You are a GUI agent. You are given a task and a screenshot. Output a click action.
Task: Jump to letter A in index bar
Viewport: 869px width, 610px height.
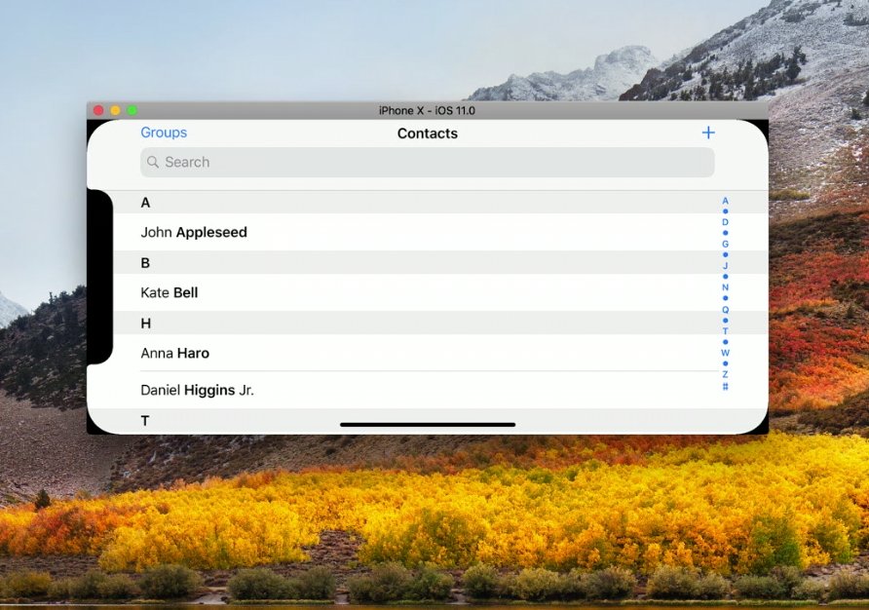725,201
